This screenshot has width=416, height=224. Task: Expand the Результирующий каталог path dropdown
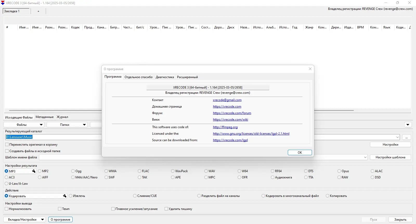(x=398, y=137)
